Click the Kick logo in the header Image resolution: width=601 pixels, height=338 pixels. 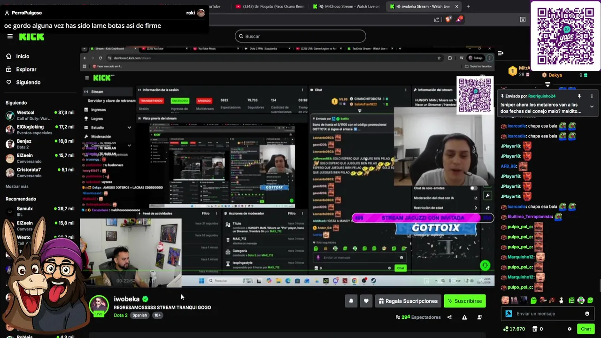[x=31, y=37]
